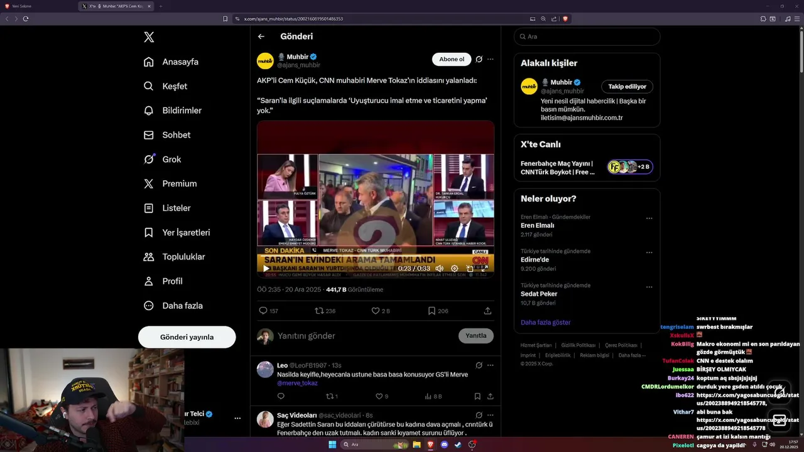Open File Explorer from taskbar
The image size is (804, 452).
416,444
